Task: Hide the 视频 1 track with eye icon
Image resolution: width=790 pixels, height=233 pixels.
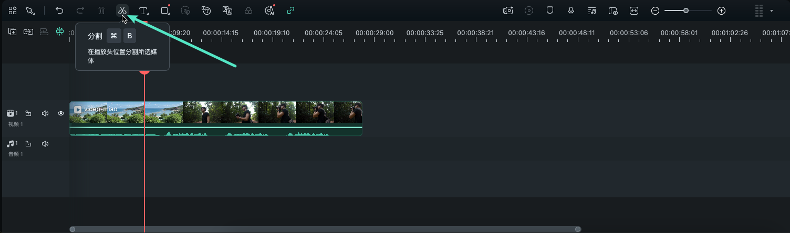Action: (61, 113)
